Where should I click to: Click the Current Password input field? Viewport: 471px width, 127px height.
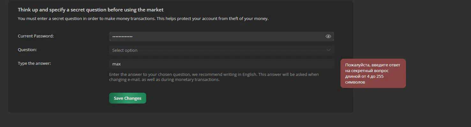pyautogui.click(x=221, y=37)
